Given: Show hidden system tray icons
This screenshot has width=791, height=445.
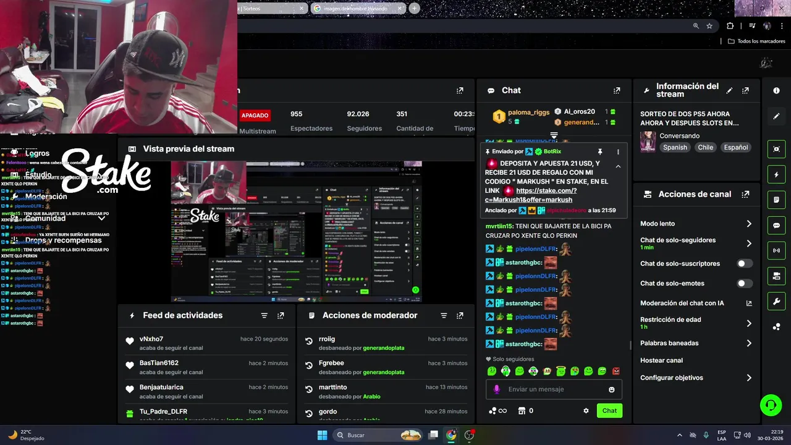Looking at the screenshot, I should point(680,435).
